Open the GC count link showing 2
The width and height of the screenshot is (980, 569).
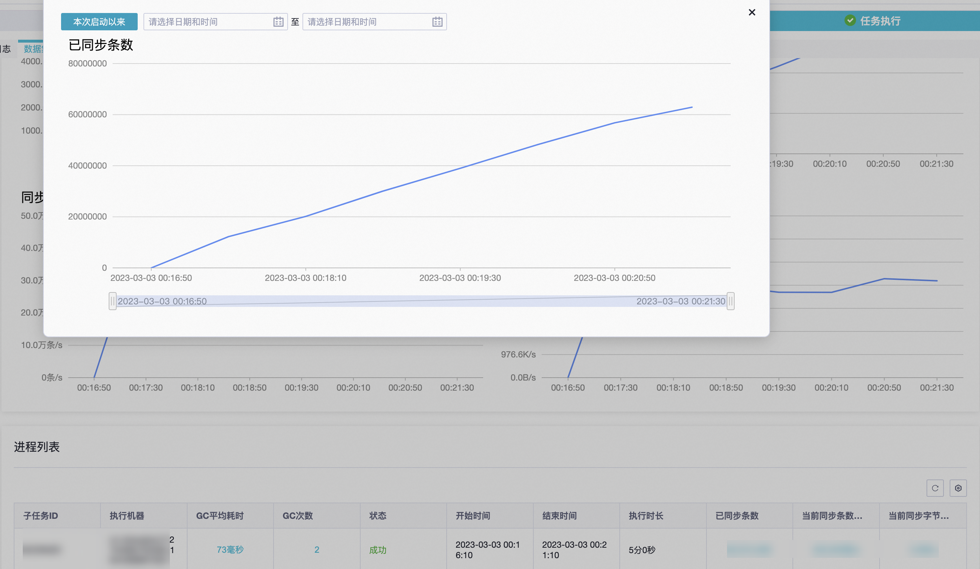point(317,550)
